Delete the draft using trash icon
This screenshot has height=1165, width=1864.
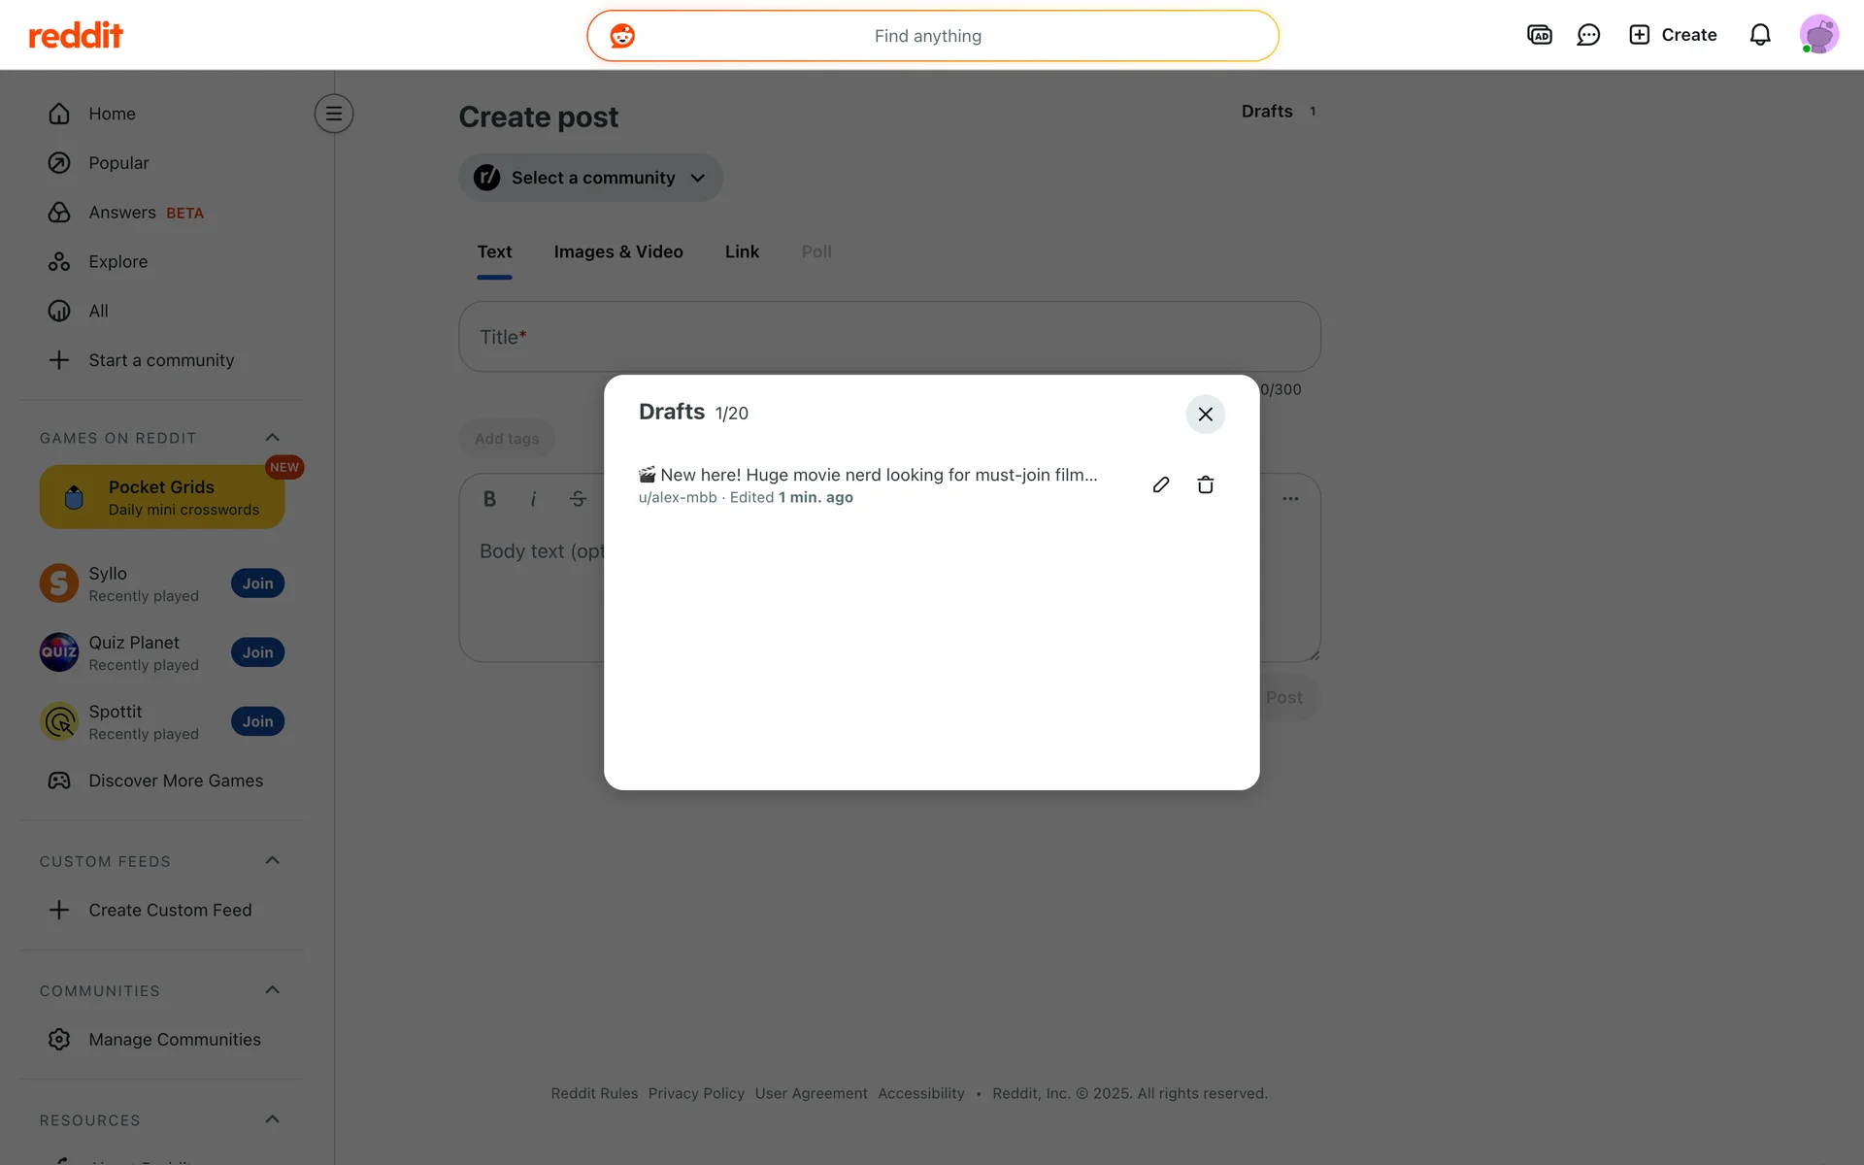pos(1205,484)
